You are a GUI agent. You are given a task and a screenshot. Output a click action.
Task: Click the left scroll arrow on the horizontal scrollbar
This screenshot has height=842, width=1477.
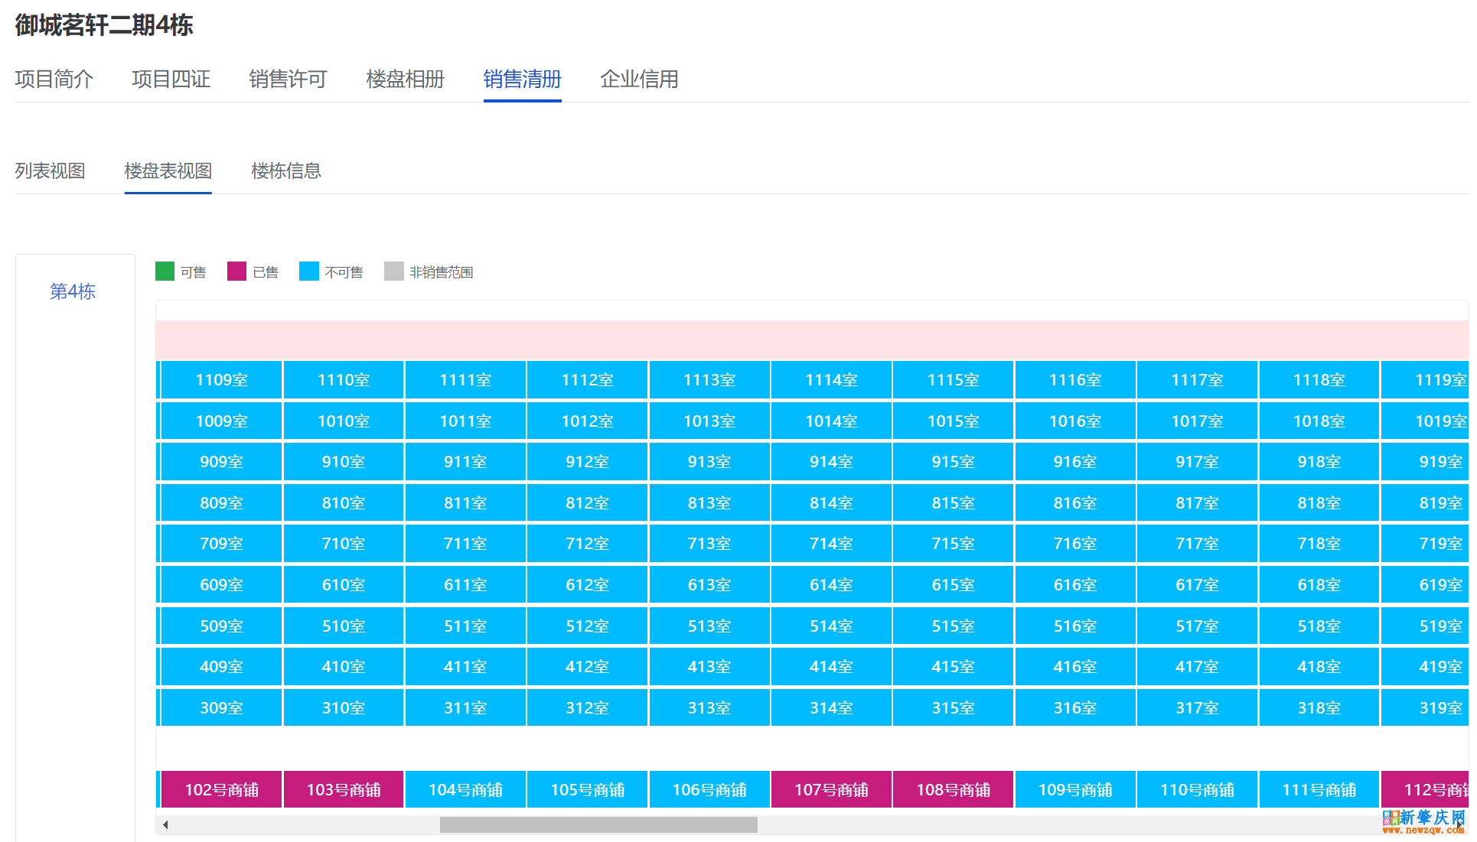165,824
